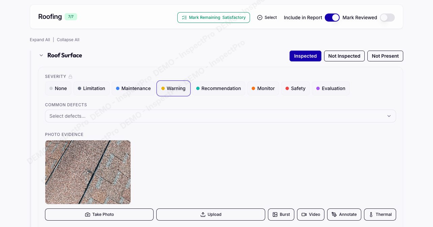
Task: Click the severity lock icon
Action: click(70, 77)
